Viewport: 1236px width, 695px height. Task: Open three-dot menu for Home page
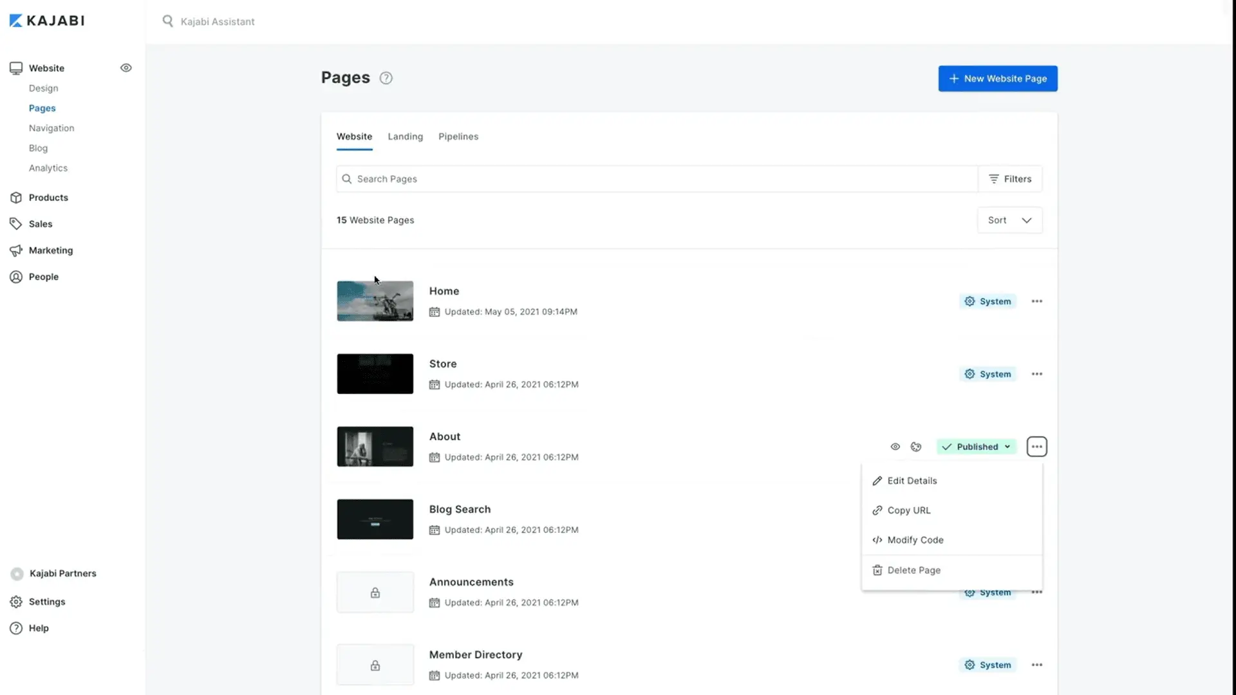coord(1036,301)
